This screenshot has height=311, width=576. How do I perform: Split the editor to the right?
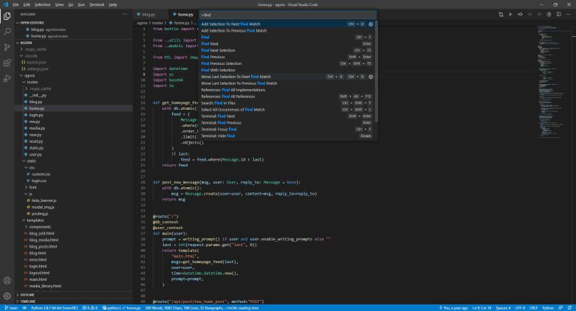(560, 14)
